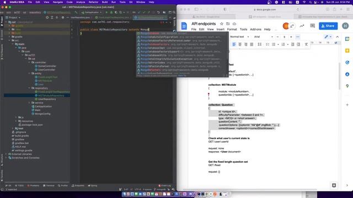Open activity dashboard trend icon in Docs
Viewport: 353px width, 198px height.
pos(302,26)
